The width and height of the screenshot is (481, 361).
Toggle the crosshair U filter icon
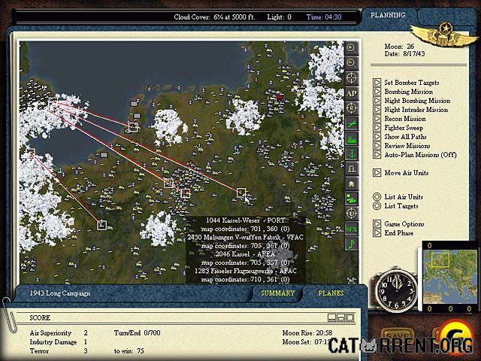tap(351, 214)
